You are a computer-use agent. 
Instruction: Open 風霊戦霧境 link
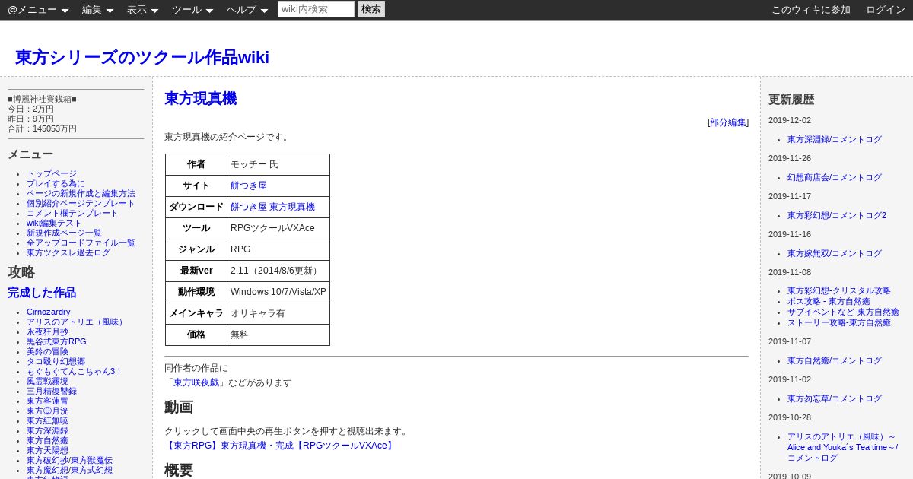47,381
